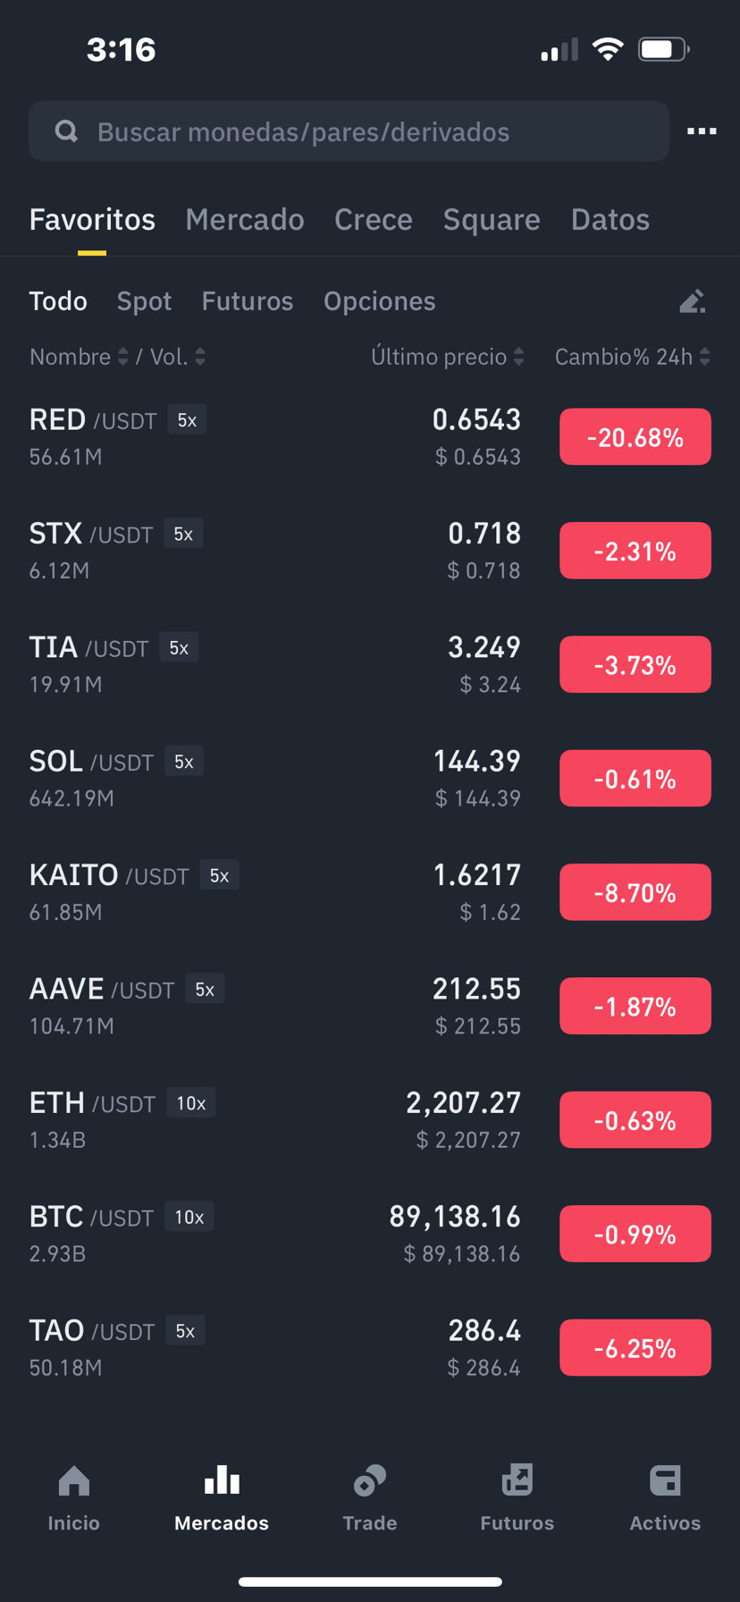Open the BTC/USDT pair row

pos(370,1234)
